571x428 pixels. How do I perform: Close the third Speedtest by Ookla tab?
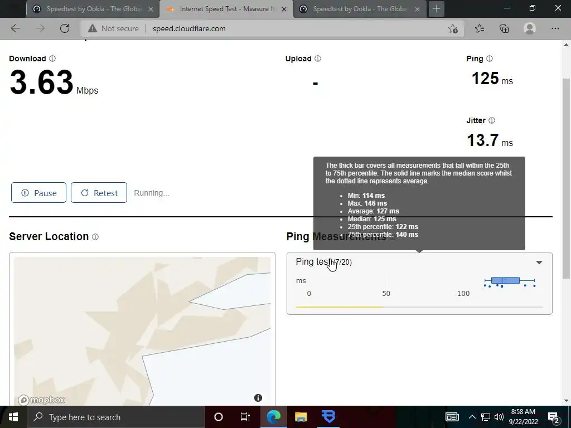pos(417,9)
